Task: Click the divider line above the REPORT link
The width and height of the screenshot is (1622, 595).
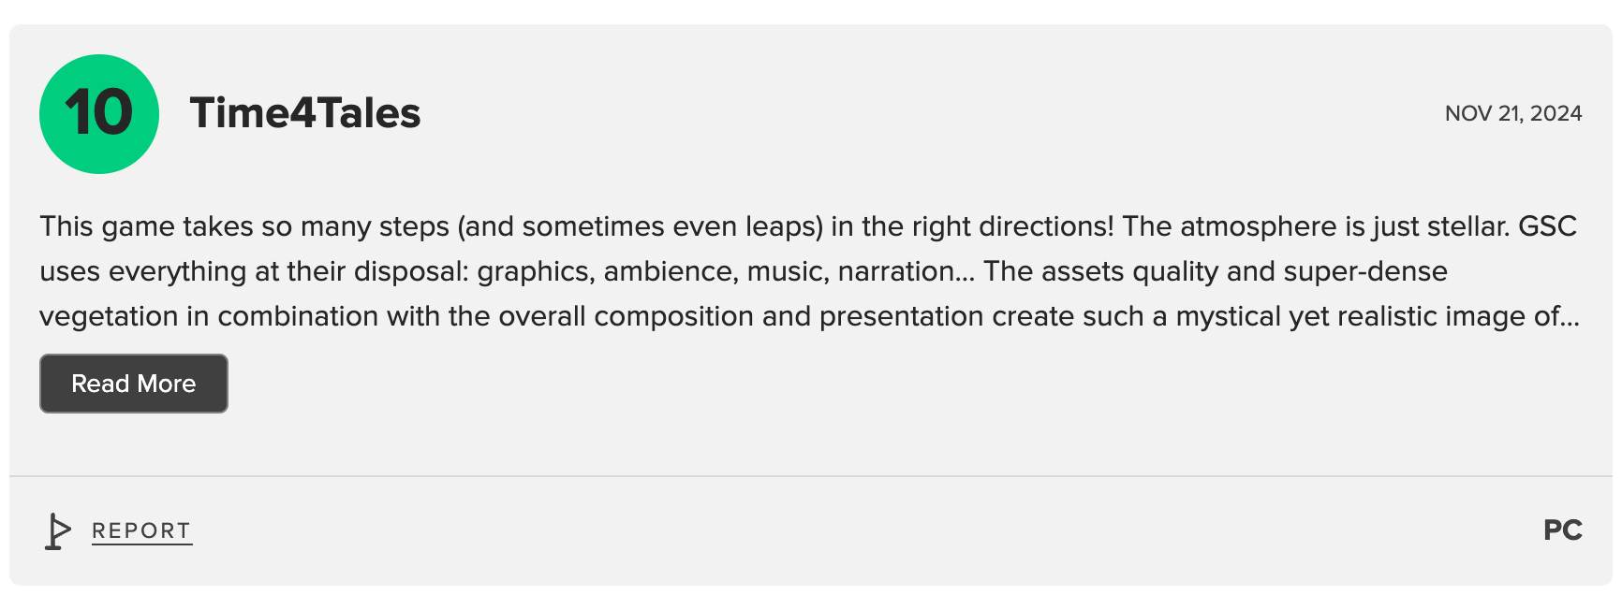Action: (811, 476)
